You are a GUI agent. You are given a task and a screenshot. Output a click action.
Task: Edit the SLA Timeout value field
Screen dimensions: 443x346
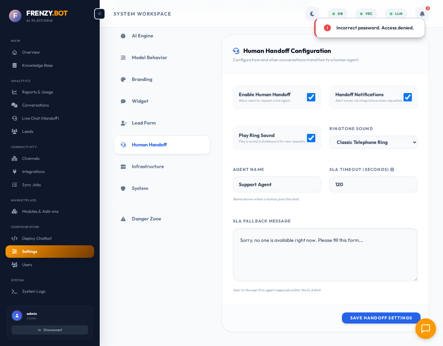[x=373, y=184]
